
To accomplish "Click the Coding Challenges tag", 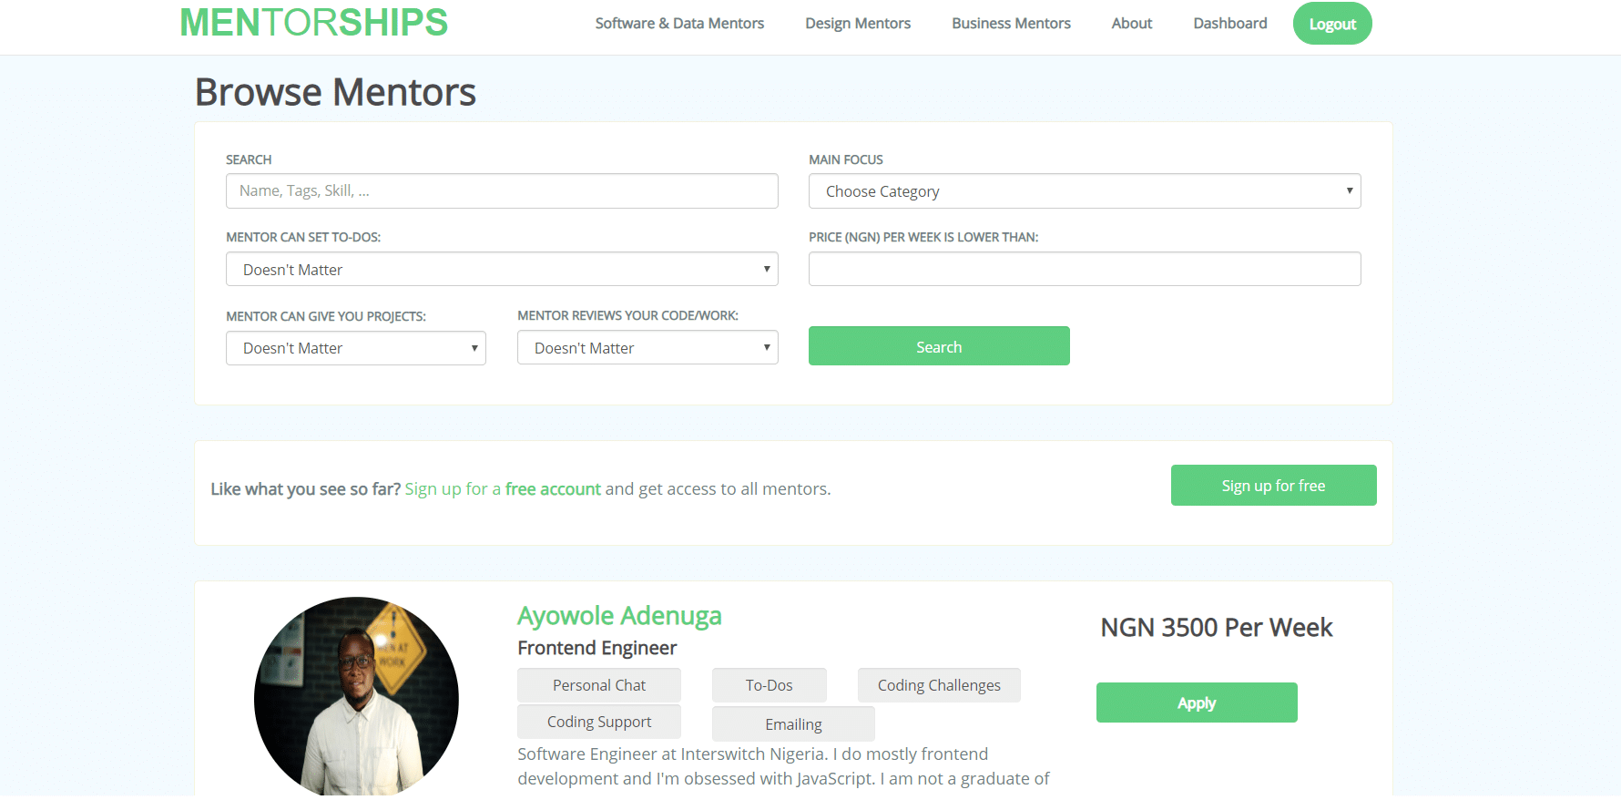I will click(x=939, y=685).
